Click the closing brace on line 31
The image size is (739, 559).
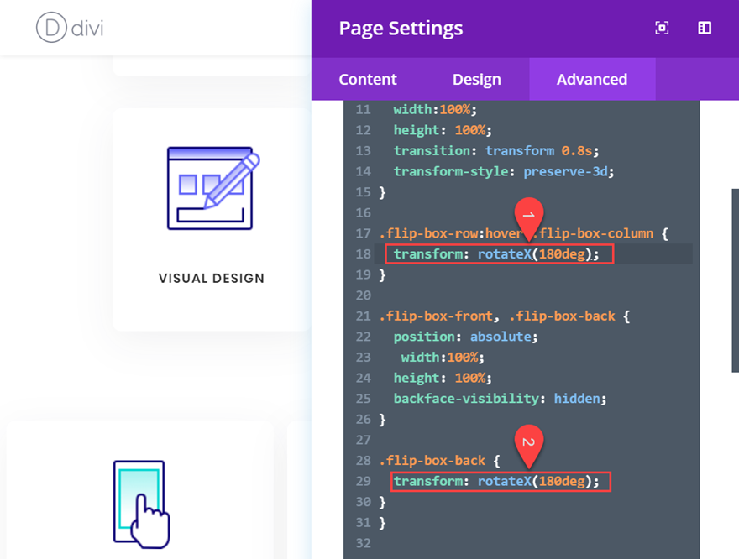pos(382,523)
